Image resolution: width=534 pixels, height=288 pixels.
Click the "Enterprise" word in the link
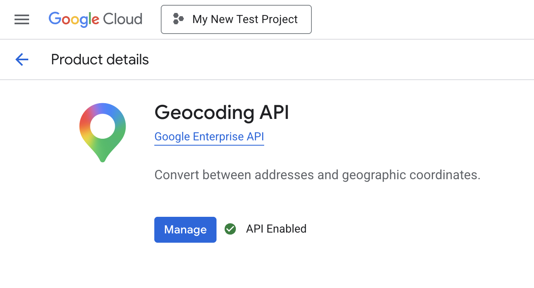tap(219, 137)
